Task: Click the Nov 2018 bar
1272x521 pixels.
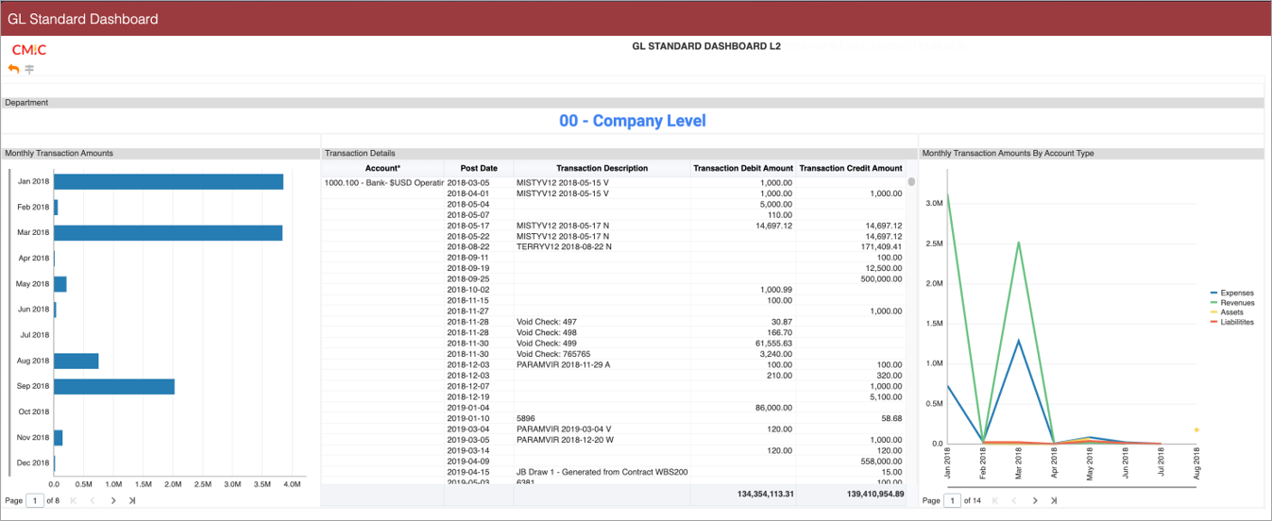Action: (58, 437)
